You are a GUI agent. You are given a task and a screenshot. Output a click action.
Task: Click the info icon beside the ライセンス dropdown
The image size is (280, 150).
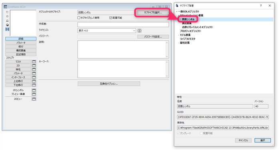[x=140, y=31]
